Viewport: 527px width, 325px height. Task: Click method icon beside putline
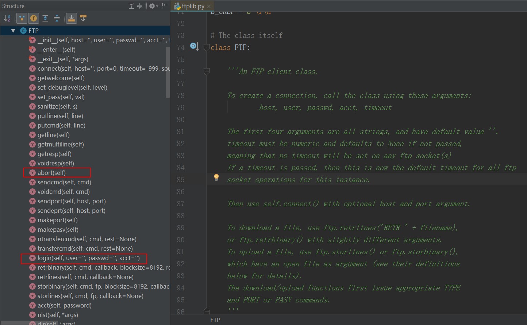click(x=32, y=116)
